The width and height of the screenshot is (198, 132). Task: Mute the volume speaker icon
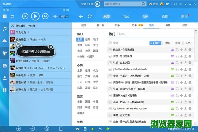(55, 16)
